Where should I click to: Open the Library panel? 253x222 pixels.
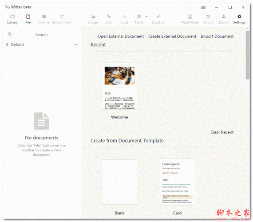12,19
